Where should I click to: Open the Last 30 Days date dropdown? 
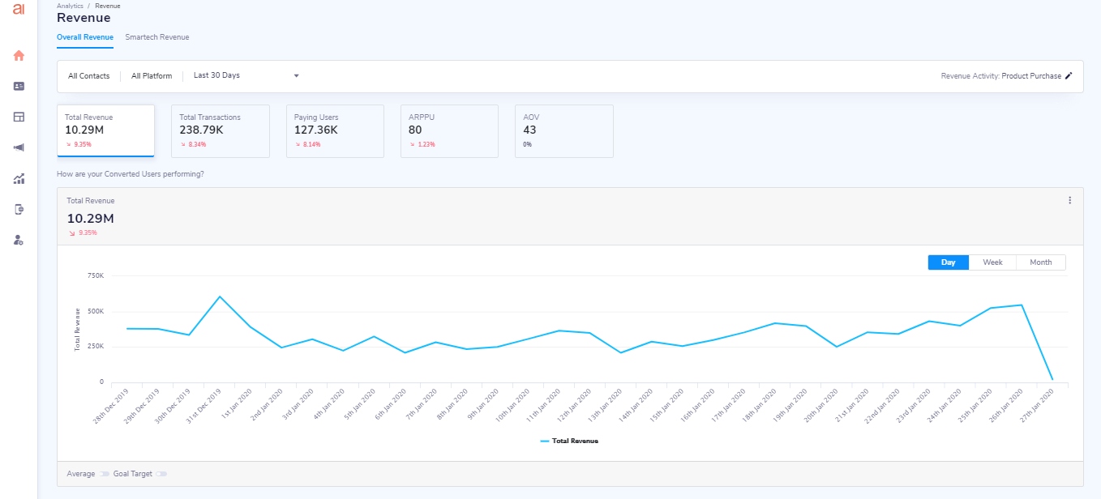pyautogui.click(x=242, y=75)
